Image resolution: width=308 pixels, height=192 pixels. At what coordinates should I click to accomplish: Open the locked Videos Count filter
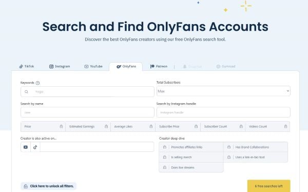click(267, 127)
